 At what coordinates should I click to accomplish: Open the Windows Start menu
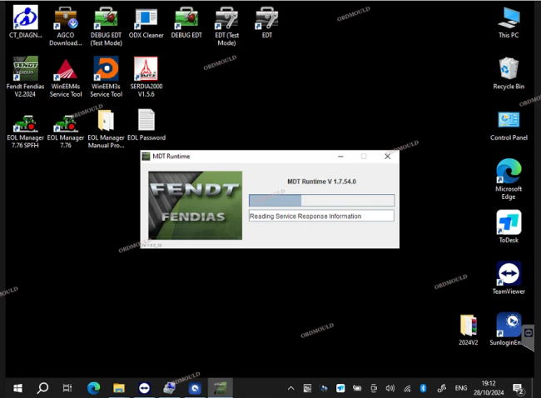pos(16,388)
